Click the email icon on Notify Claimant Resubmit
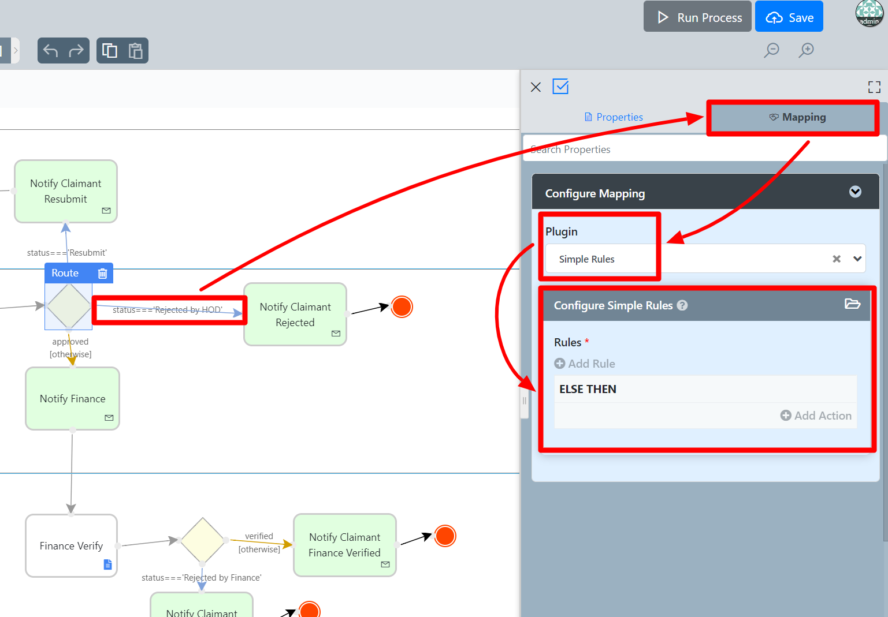Image resolution: width=888 pixels, height=617 pixels. click(106, 211)
